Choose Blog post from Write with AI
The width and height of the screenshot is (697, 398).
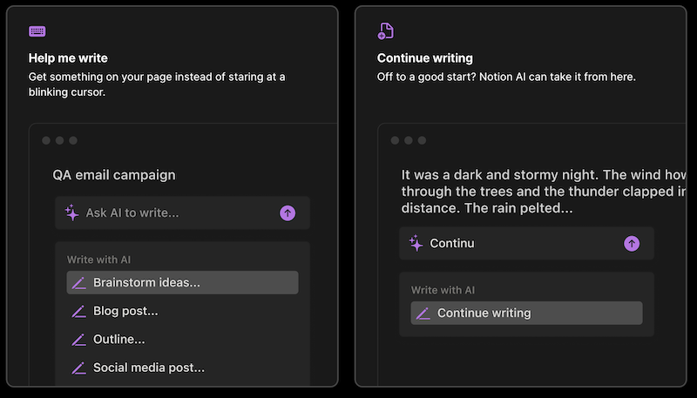(x=125, y=311)
